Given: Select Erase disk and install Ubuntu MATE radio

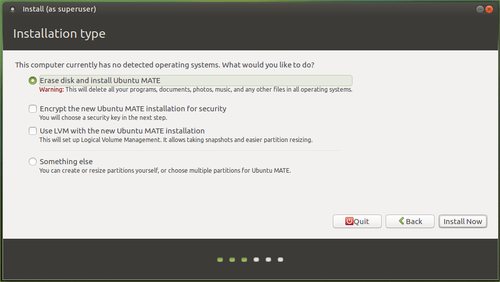Looking at the screenshot, I should point(33,81).
